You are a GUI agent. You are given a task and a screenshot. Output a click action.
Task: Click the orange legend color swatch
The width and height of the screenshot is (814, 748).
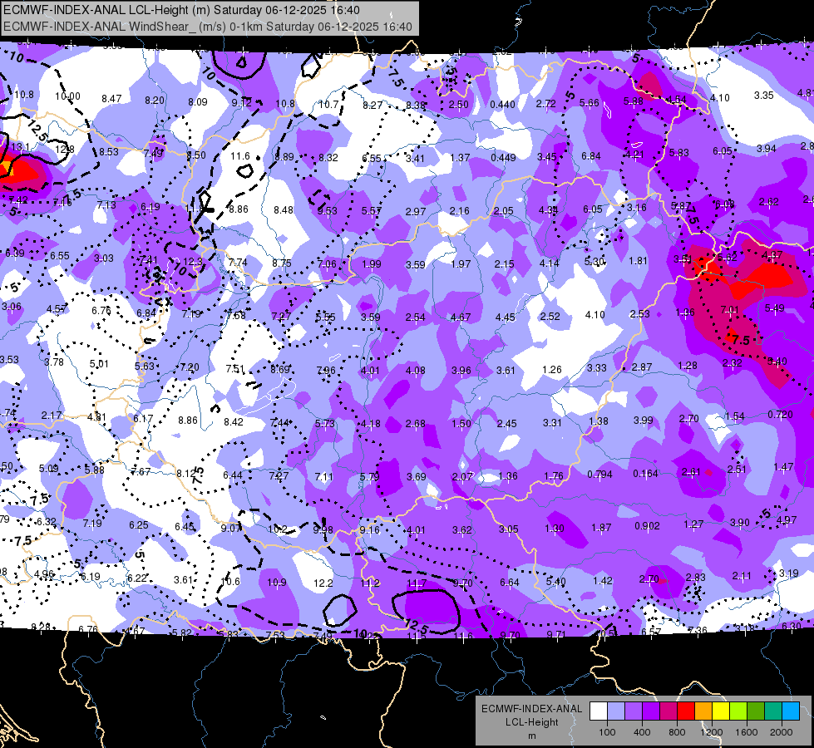[x=703, y=711]
